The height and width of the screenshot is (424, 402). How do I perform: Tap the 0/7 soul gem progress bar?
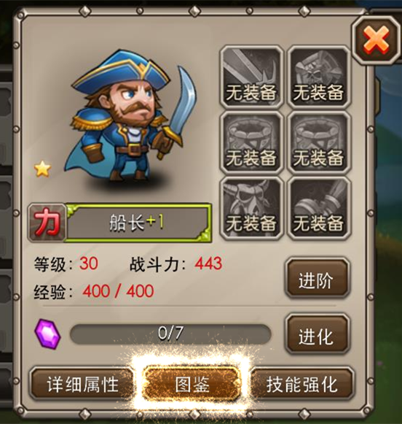(170, 334)
